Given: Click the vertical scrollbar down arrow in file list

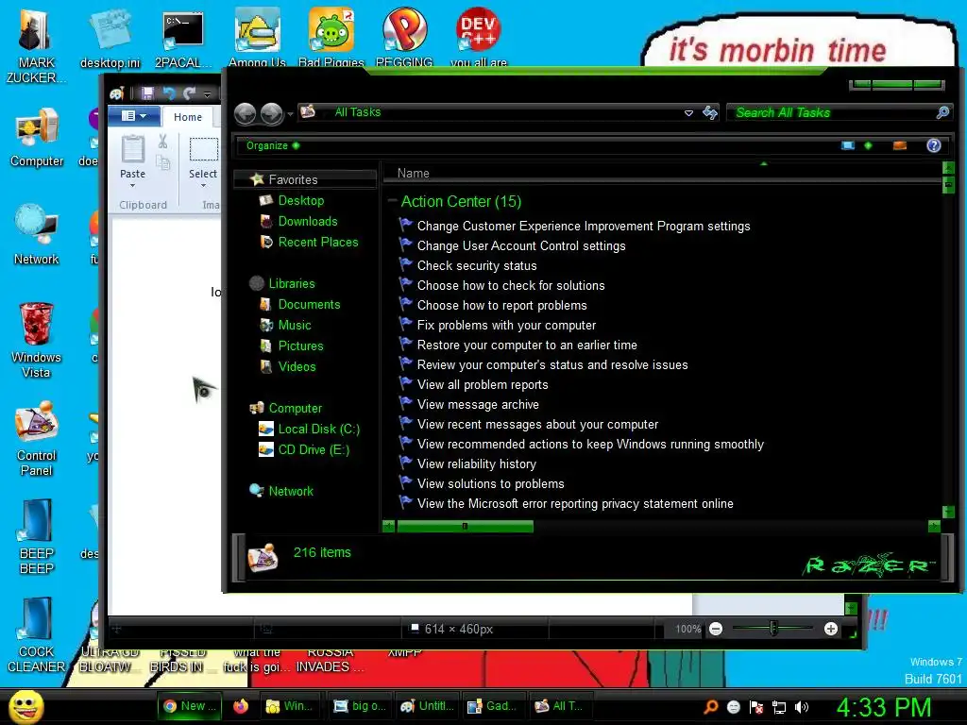Looking at the screenshot, I should 948,511.
